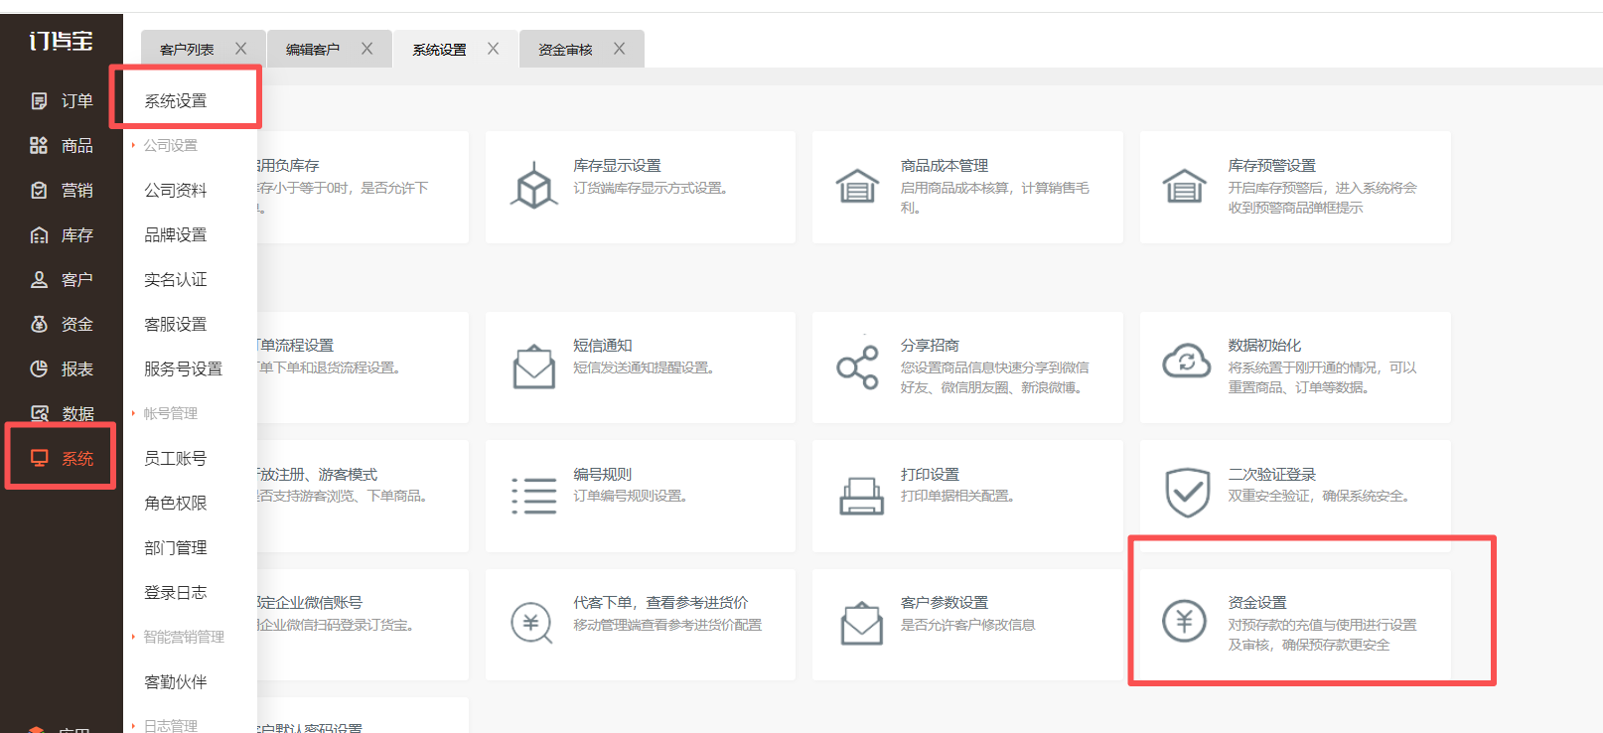
Task: Click the share icon for 分享招商
Action: pos(857,367)
